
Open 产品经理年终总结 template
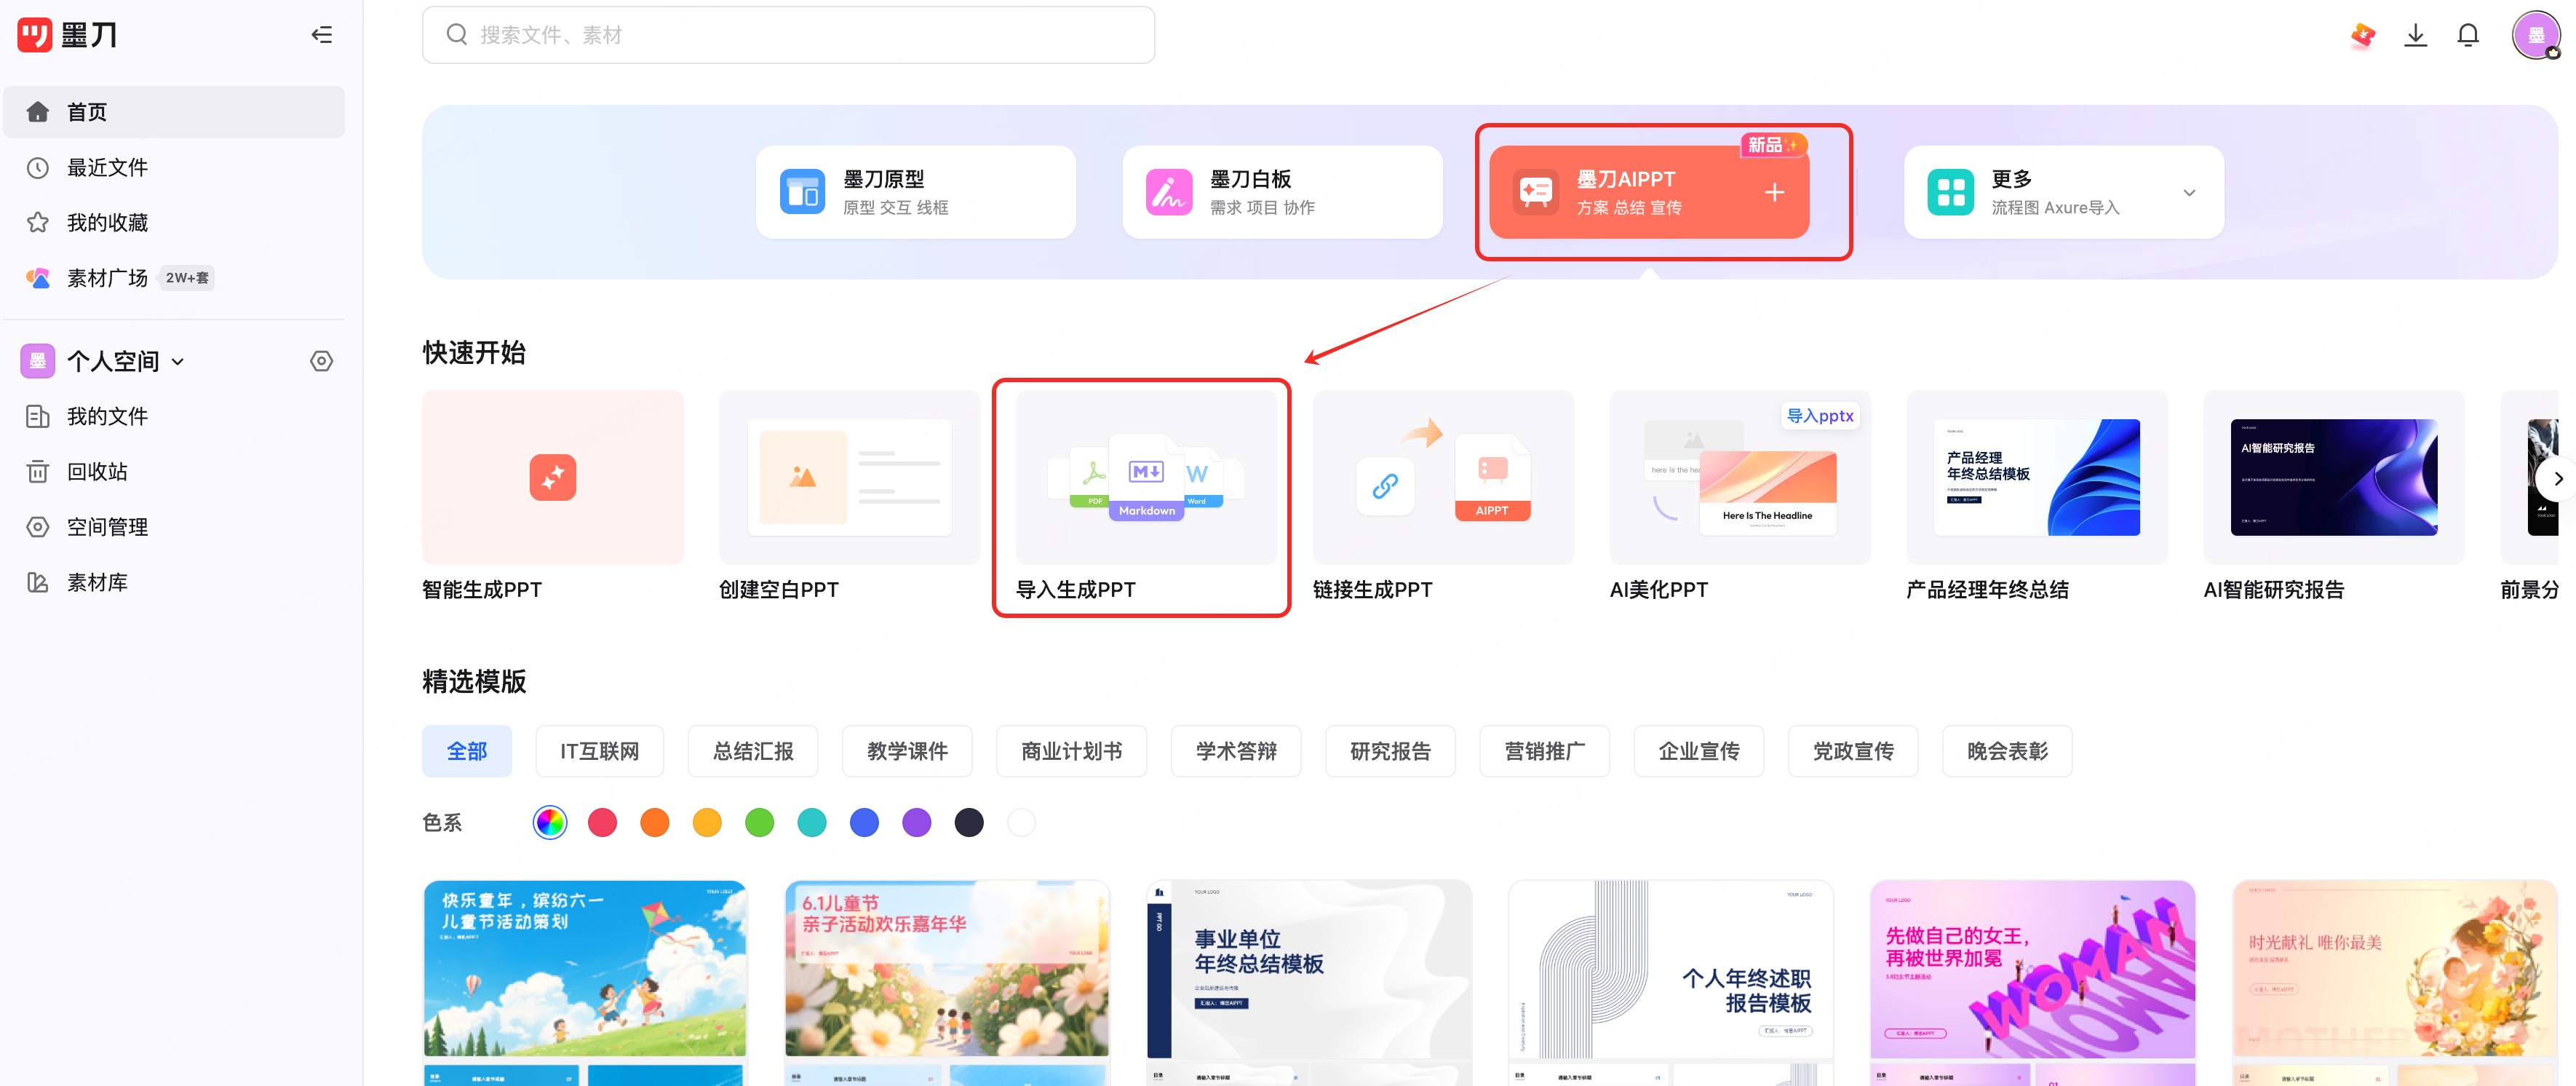pos(2037,497)
